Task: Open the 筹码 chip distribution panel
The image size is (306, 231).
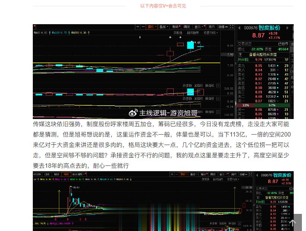Action: [174, 27]
